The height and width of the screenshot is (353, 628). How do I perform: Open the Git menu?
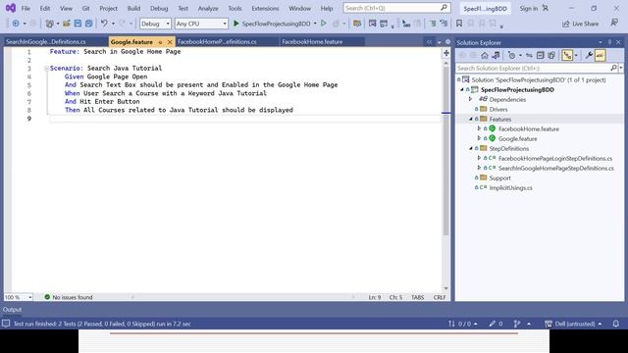(x=85, y=8)
